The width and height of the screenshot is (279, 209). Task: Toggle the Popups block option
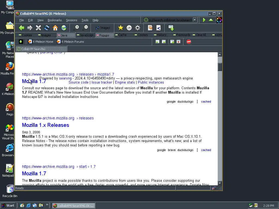click(104, 35)
